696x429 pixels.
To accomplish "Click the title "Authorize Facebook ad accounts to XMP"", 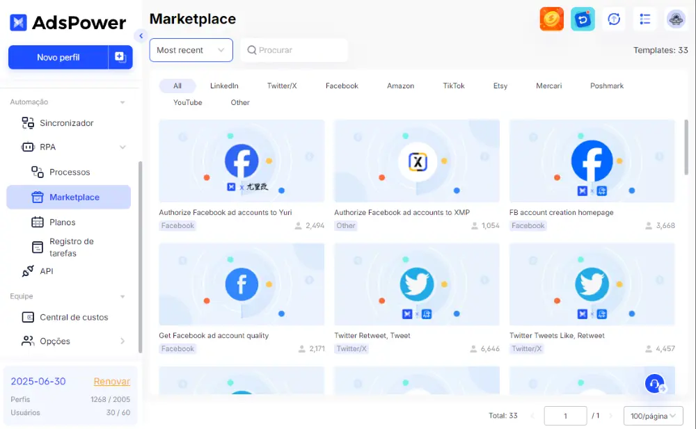I will pyautogui.click(x=402, y=213).
